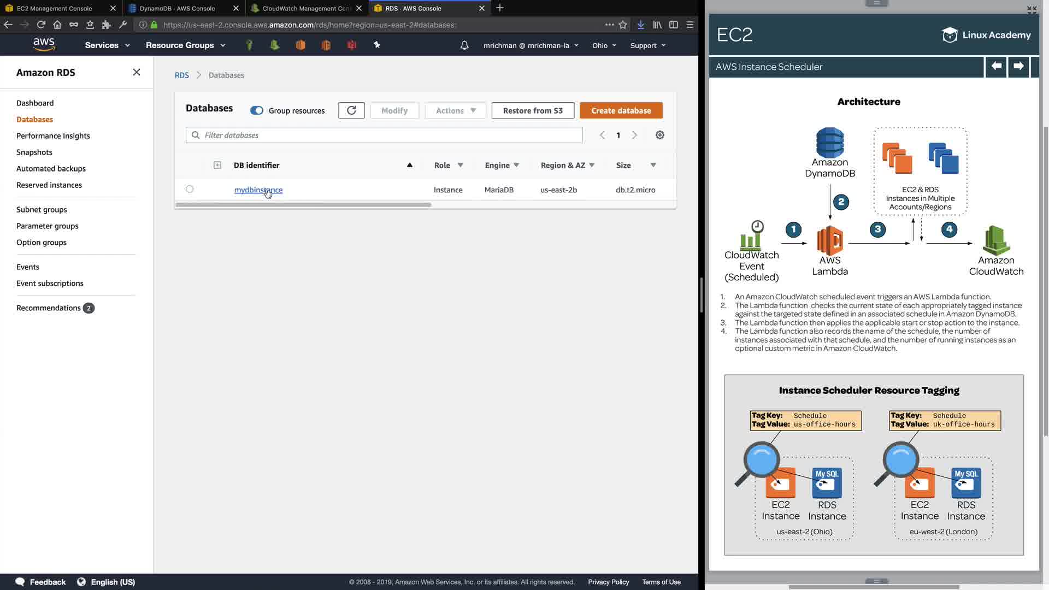Viewport: 1049px width, 590px height.
Task: Click the Create database button
Action: 621,110
